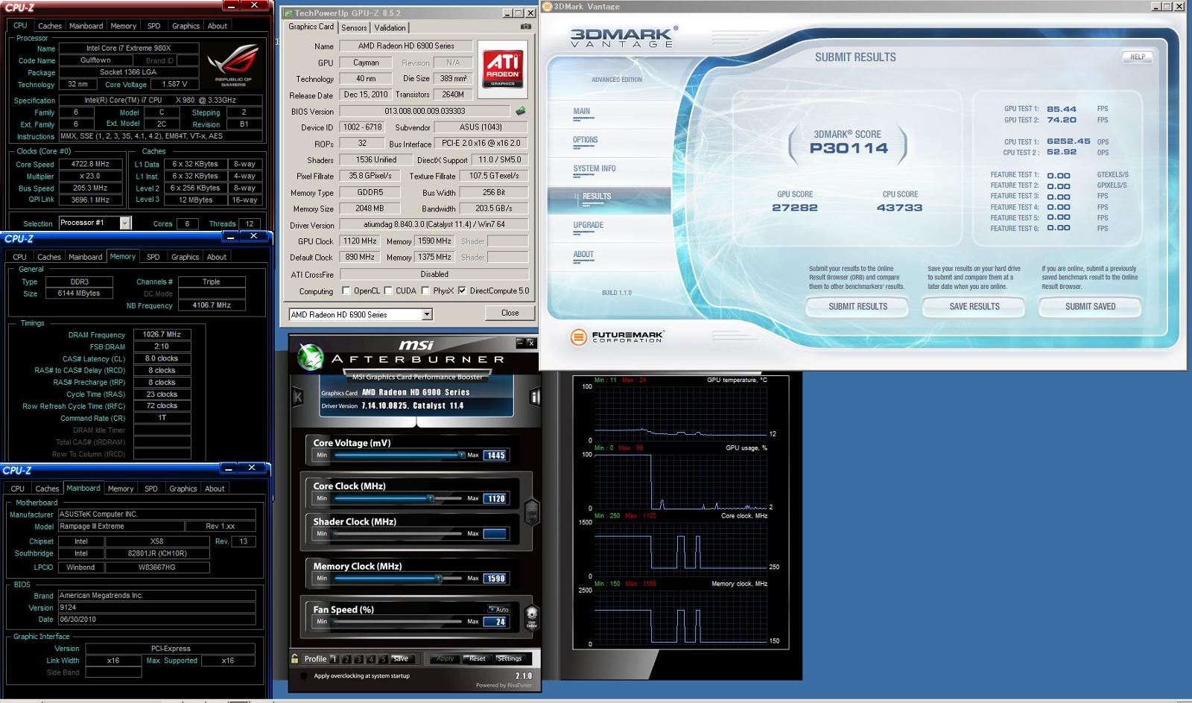Screen dimensions: 1192x703
Task: Select Afterburner profile slot 1
Action: click(x=334, y=659)
